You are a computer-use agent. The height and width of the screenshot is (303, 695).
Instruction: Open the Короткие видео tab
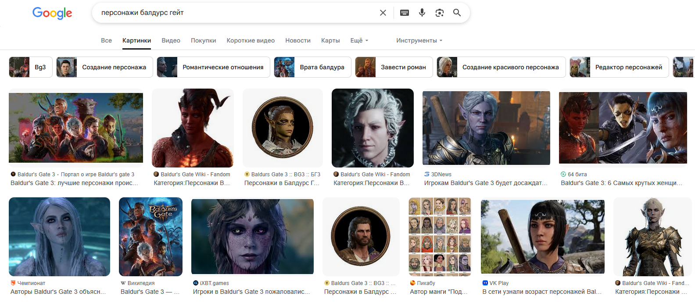point(251,40)
